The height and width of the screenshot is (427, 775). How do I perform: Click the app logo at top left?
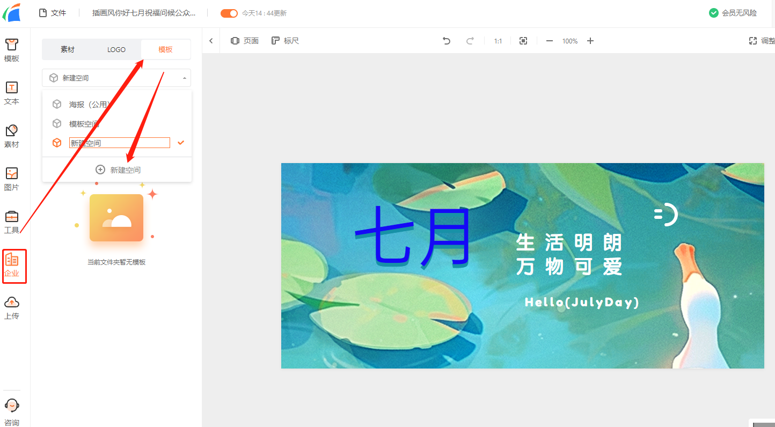pyautogui.click(x=11, y=12)
